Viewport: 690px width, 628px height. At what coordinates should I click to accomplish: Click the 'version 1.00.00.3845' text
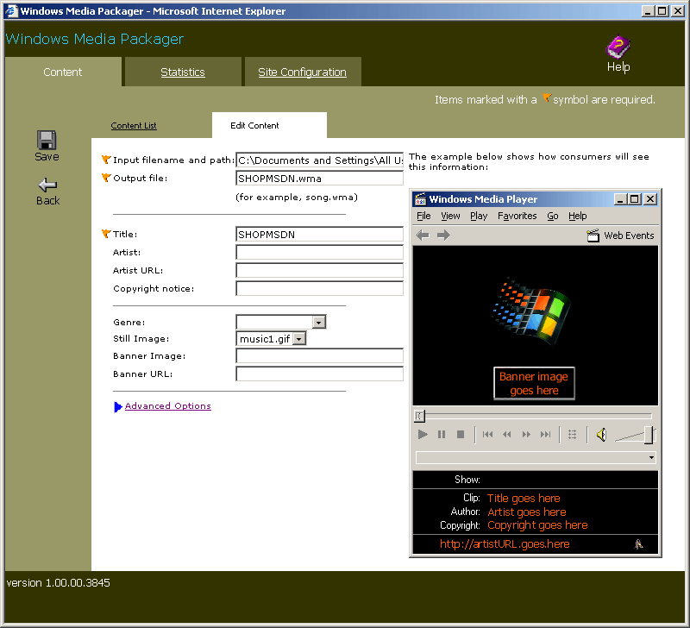pyautogui.click(x=58, y=582)
